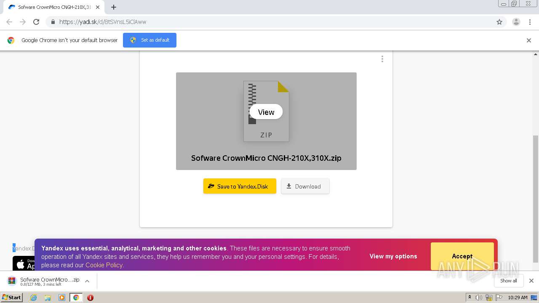Dismiss the default browser infobar
This screenshot has width=539, height=303.
click(x=529, y=40)
